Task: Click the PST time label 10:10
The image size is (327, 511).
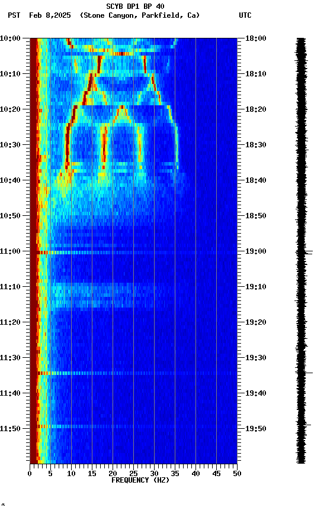Action: (10, 74)
